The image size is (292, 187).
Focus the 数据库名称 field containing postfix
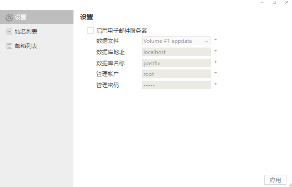pos(176,63)
